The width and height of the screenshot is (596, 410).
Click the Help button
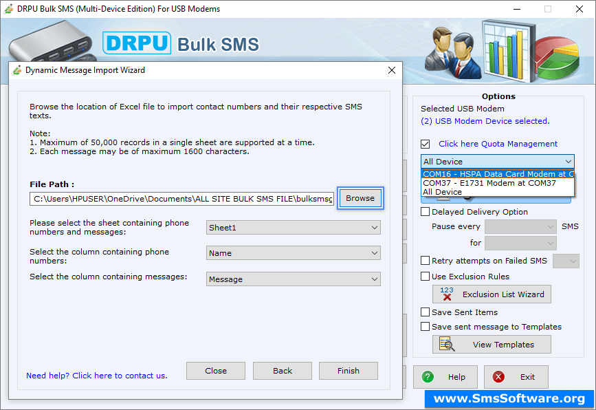tap(445, 377)
